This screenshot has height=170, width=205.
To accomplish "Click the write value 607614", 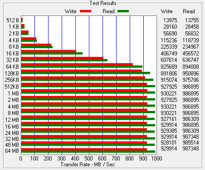I will point(169,60).
